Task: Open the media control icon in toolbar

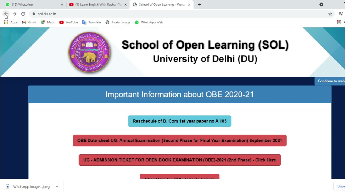Action: tap(341, 14)
